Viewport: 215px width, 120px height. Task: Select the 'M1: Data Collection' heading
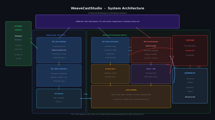coord(59,69)
